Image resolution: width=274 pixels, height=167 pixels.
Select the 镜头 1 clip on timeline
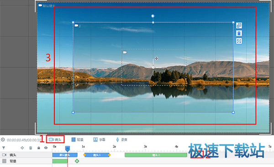(97, 155)
